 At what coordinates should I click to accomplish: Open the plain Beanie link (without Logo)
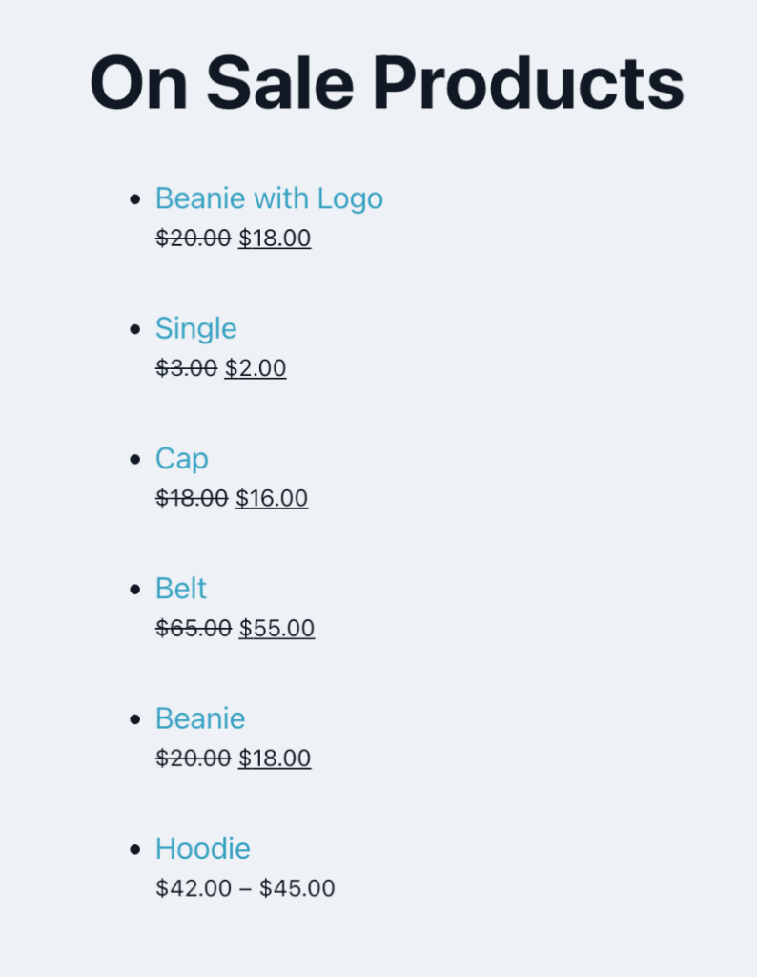pos(200,718)
